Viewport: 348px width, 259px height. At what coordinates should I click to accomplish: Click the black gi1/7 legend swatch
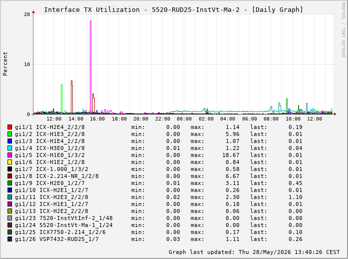tap(9, 169)
